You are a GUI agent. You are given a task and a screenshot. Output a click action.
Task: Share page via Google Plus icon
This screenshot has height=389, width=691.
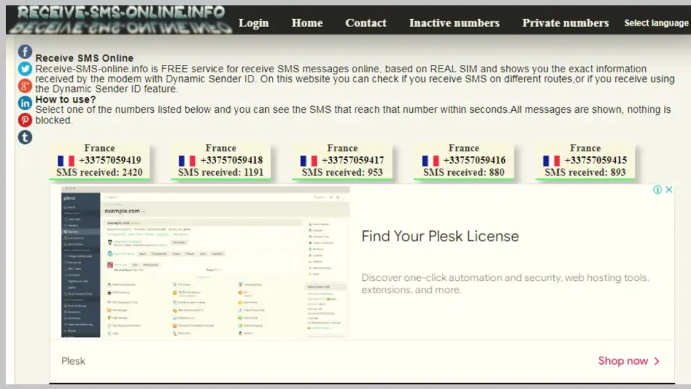click(25, 86)
